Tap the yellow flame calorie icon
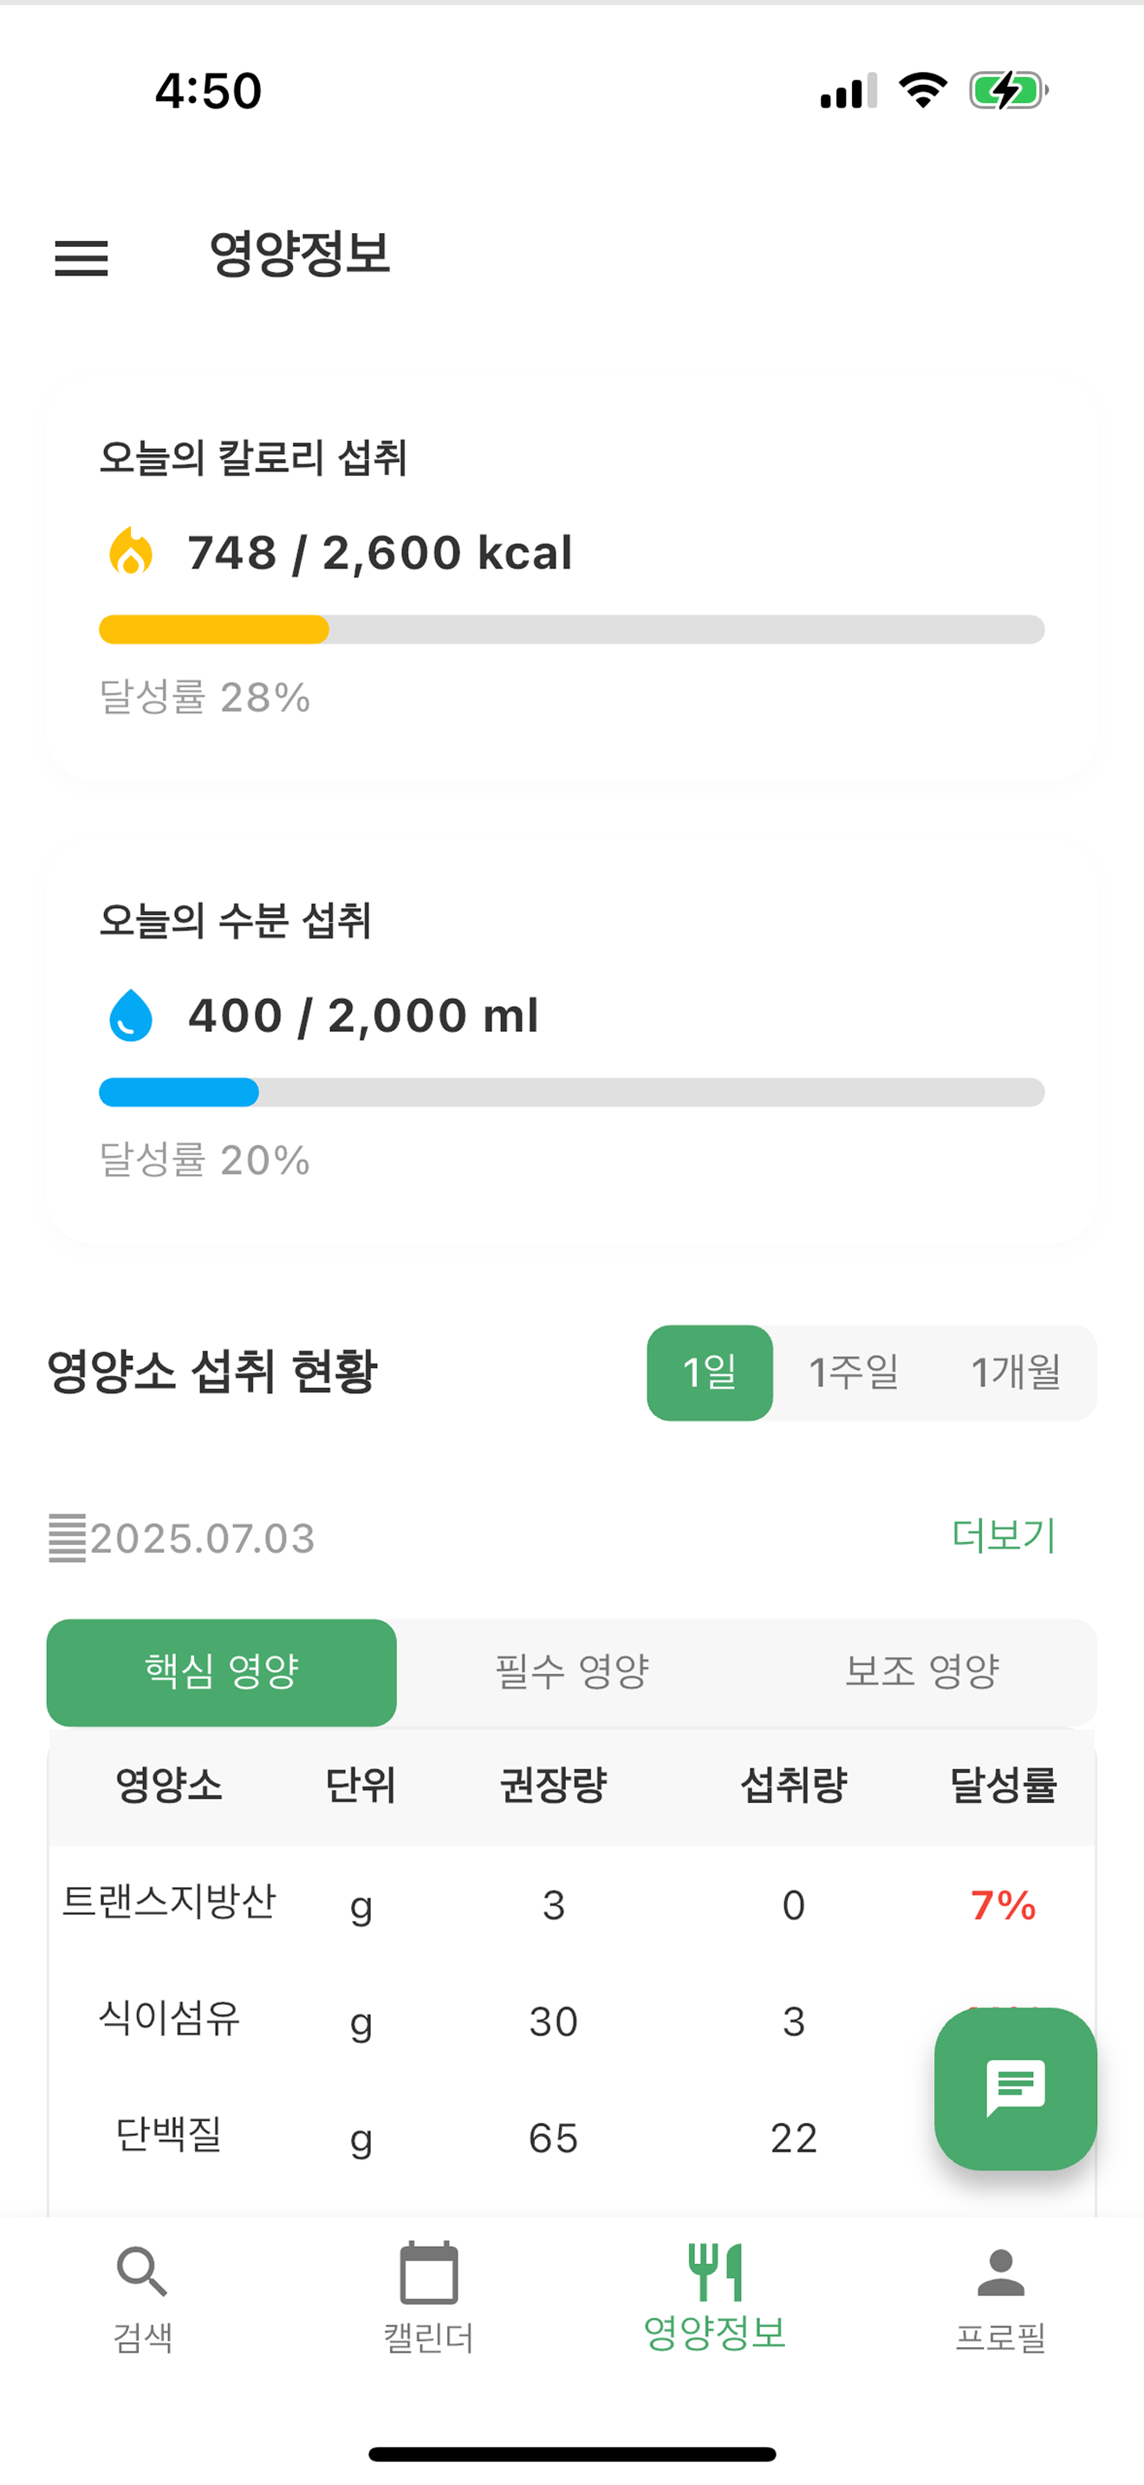This screenshot has width=1144, height=2485. [x=131, y=551]
